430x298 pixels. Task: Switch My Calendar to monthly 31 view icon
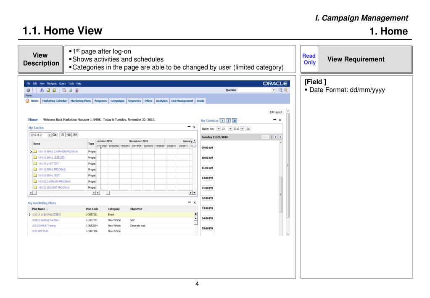pos(235,120)
